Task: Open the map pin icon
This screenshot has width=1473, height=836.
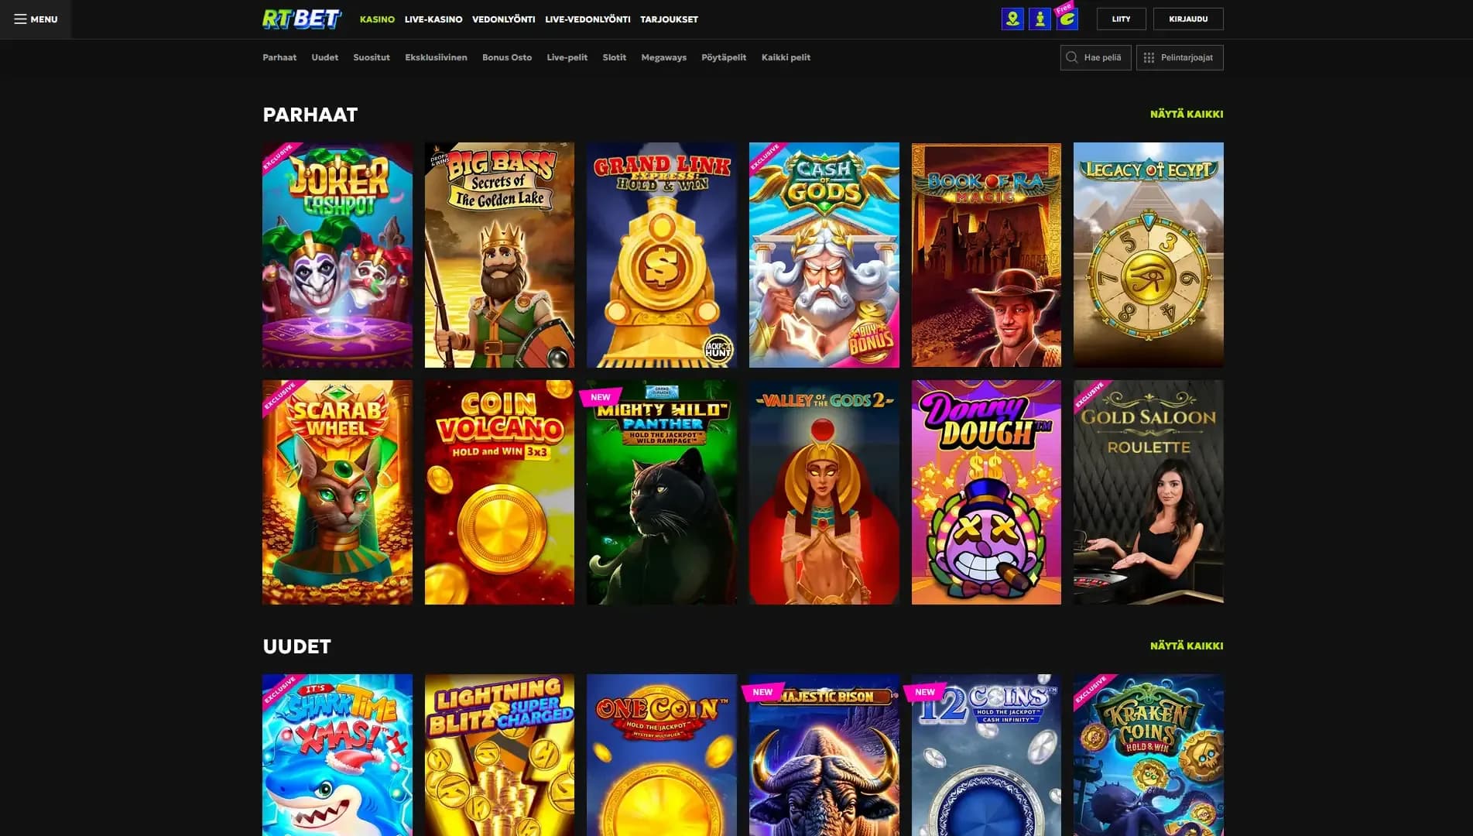Action: pyautogui.click(x=1012, y=19)
